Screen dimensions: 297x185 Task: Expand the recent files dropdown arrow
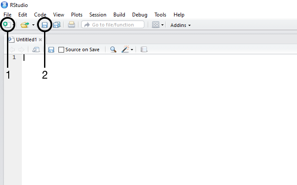pyautogui.click(x=33, y=25)
